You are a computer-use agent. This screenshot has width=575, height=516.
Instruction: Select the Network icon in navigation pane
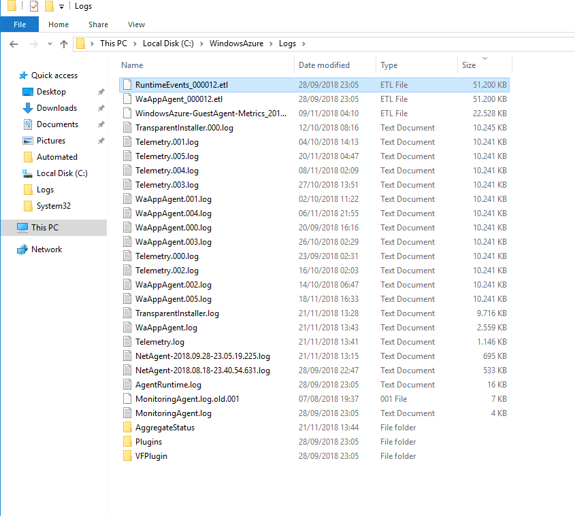22,250
